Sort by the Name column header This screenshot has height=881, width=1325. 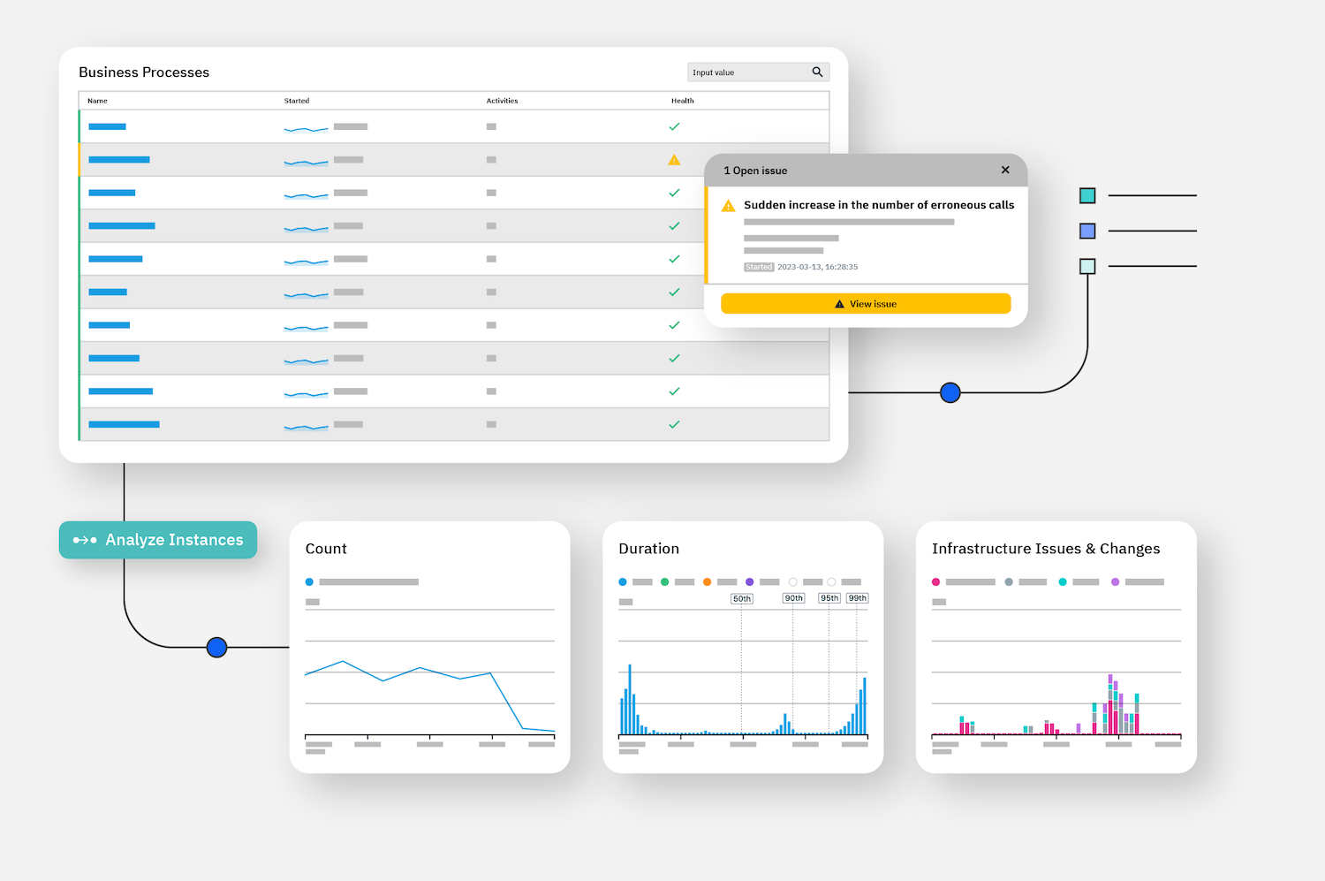(97, 101)
